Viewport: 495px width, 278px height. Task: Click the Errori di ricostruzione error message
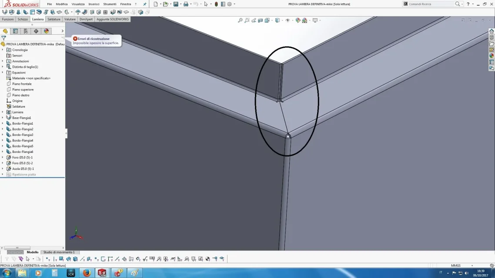pyautogui.click(x=96, y=41)
